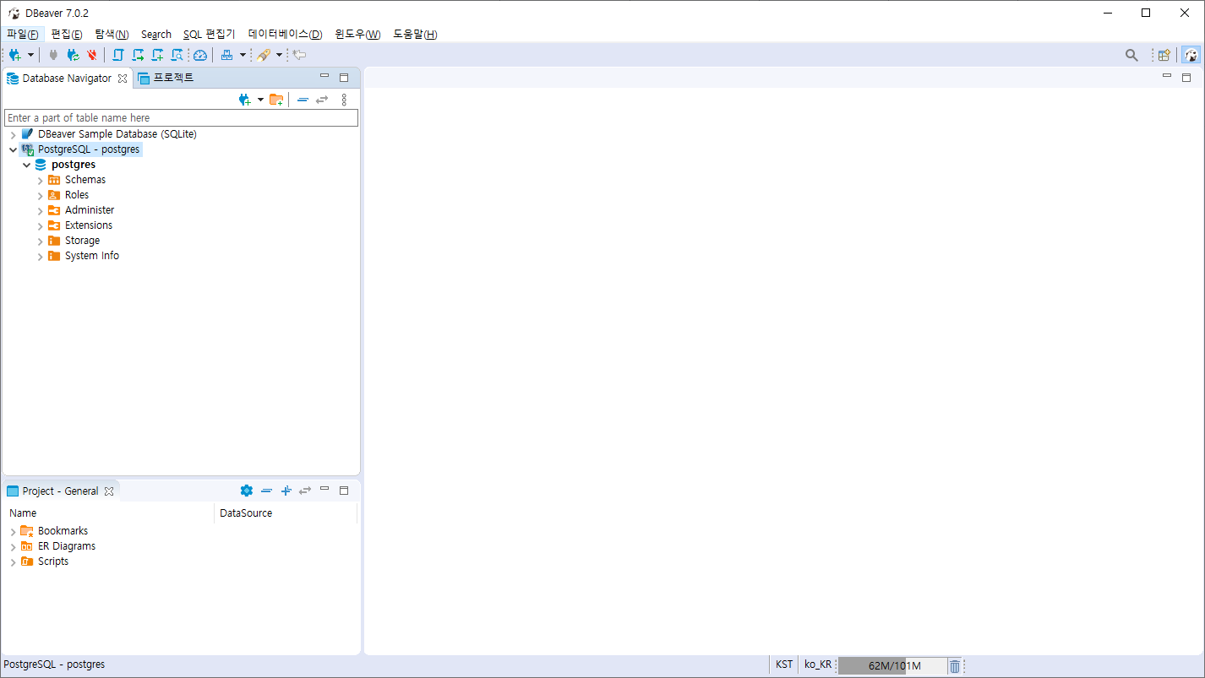Click the red Disconnect plug icon
Viewport: 1205px width, 678px height.
click(92, 55)
